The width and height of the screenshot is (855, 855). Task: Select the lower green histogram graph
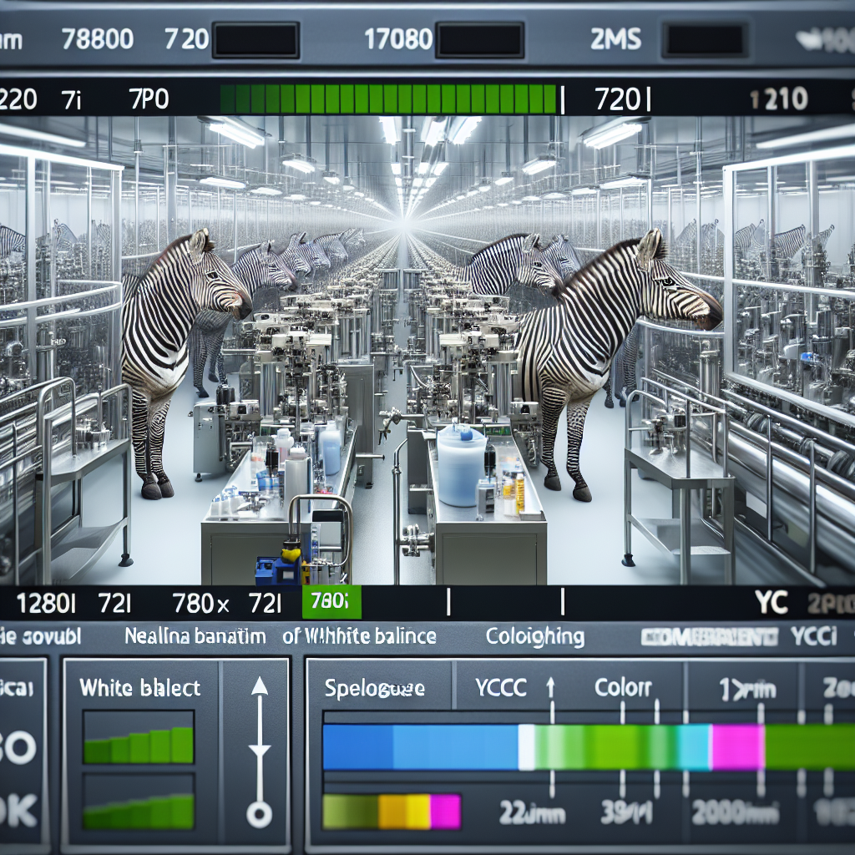(x=138, y=802)
